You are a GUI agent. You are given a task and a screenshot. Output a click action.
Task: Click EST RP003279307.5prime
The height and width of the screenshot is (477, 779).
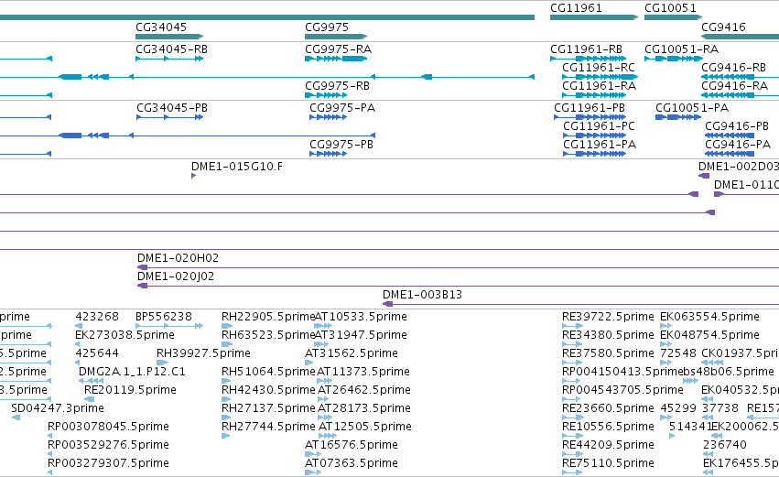point(108,463)
